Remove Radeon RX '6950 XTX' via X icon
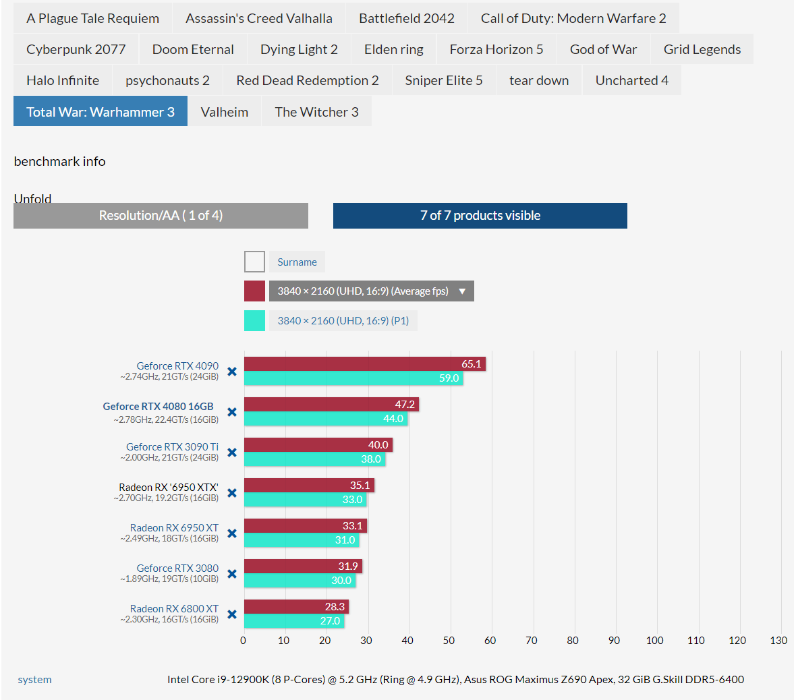Viewport: 796px width, 700px height. point(232,493)
